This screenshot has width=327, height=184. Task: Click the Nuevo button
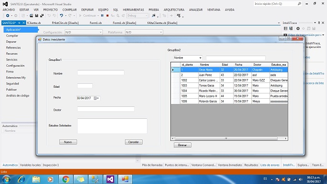[x=68, y=142]
